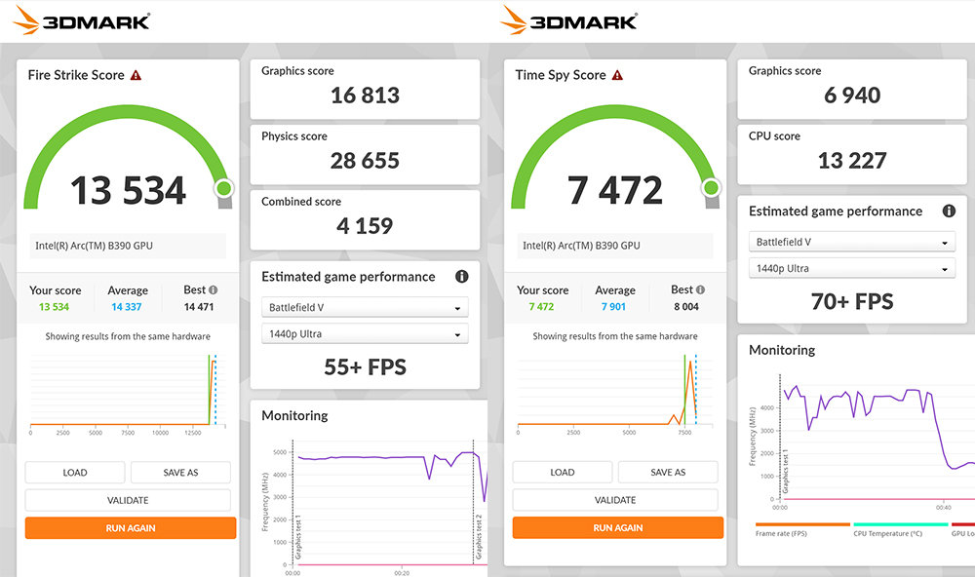This screenshot has width=975, height=577.
Task: Toggle the CPU Temperature legend in Monitoring
Action: (x=885, y=532)
